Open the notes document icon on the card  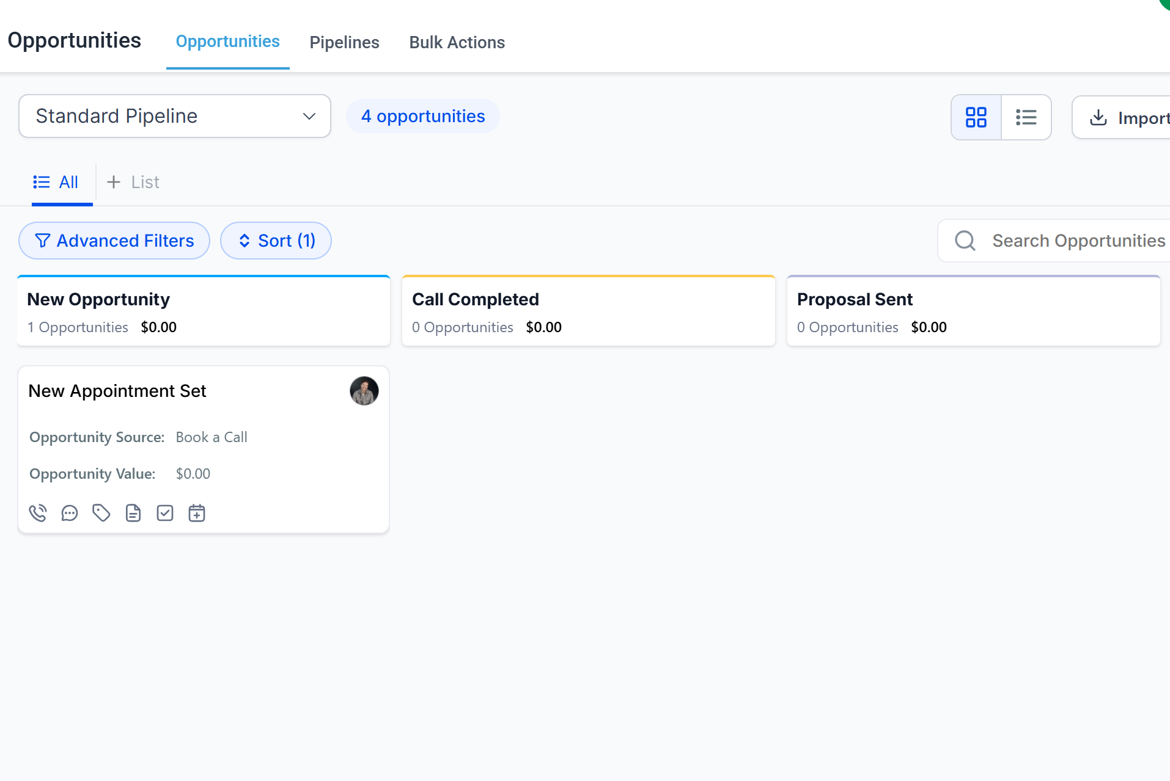pyautogui.click(x=133, y=513)
